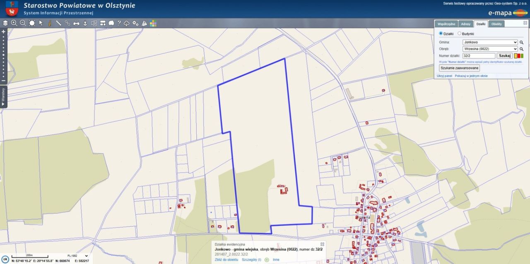Select the Budynki radio button
The width and height of the screenshot is (530, 264).
459,34
